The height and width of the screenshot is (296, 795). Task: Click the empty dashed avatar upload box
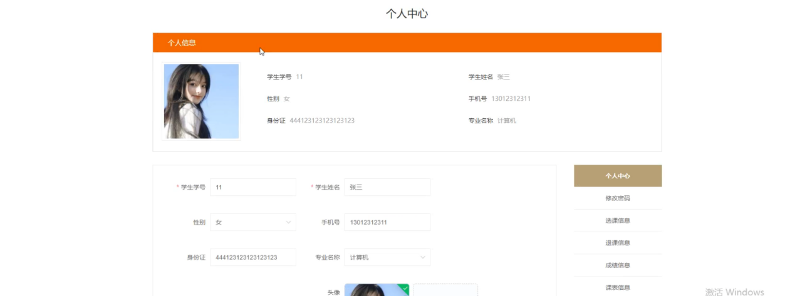[445, 290]
